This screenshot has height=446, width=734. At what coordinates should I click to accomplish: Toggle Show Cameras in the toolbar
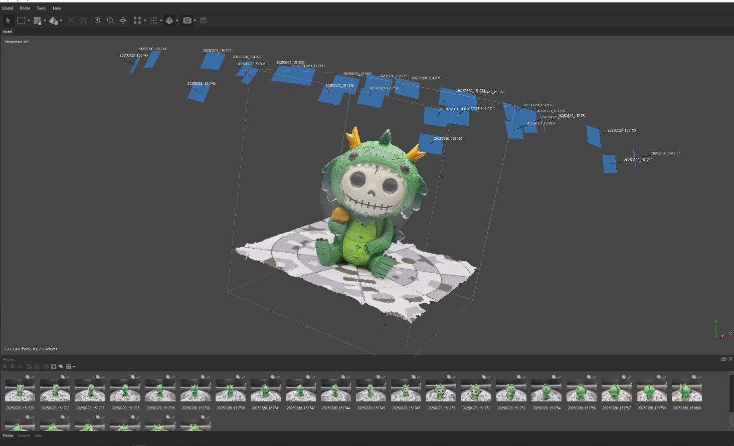pyautogui.click(x=187, y=21)
